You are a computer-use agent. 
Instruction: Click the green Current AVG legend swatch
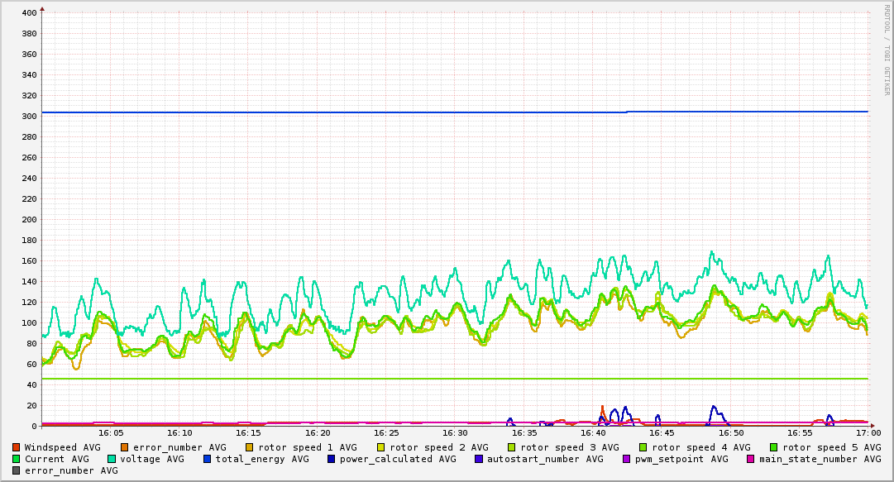coord(17,459)
